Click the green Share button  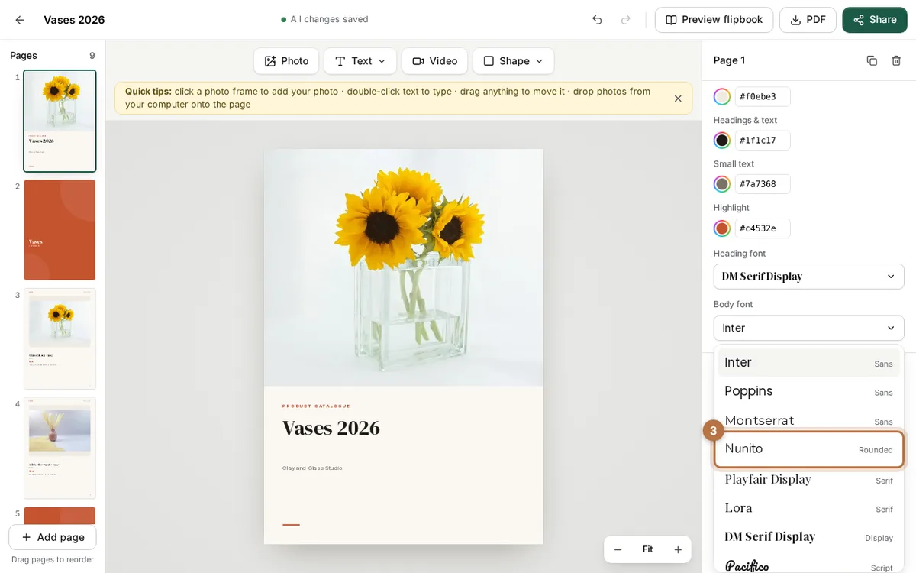875,20
